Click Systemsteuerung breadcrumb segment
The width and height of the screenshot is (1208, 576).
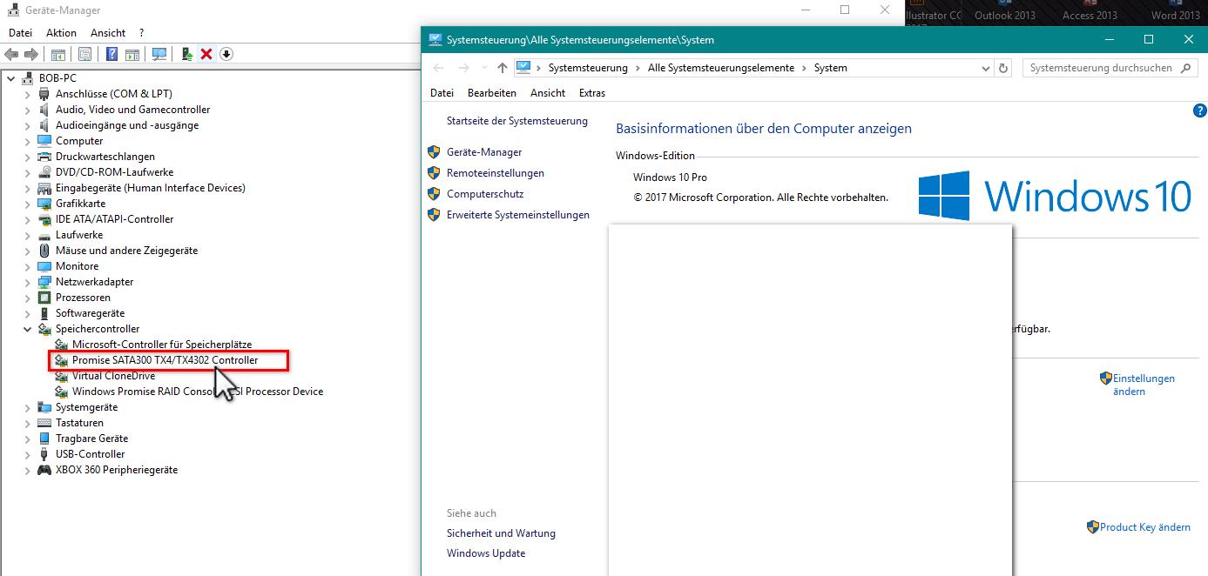pos(588,68)
